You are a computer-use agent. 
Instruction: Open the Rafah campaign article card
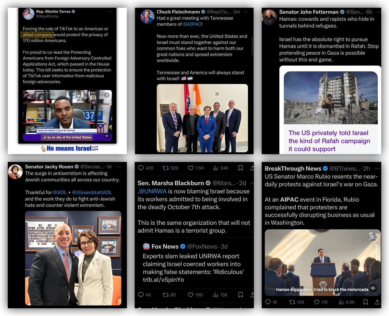[331, 110]
